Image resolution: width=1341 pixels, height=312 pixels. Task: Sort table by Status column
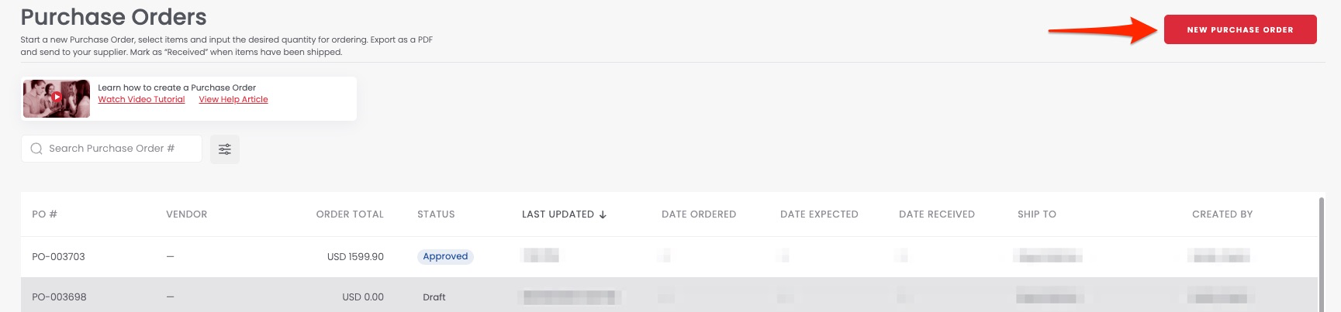pyautogui.click(x=436, y=214)
